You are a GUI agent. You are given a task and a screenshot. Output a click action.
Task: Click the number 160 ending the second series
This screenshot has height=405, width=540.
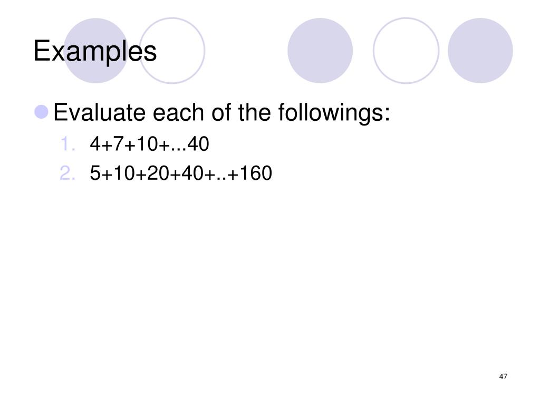pos(256,173)
